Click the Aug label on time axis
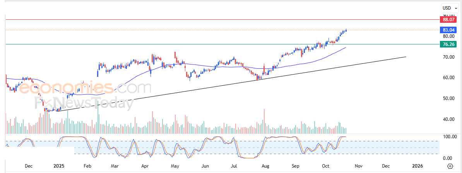 265,166
